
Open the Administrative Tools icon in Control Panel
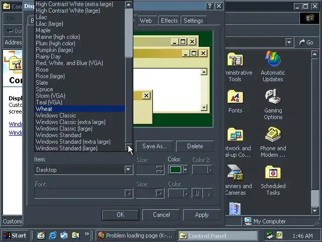(x=235, y=59)
